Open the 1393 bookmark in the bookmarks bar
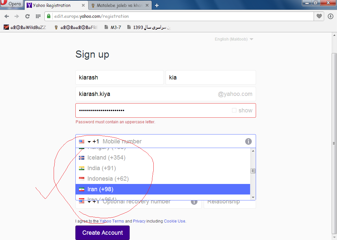Image resolution: width=337 pixels, height=240 pixels. coord(149,27)
